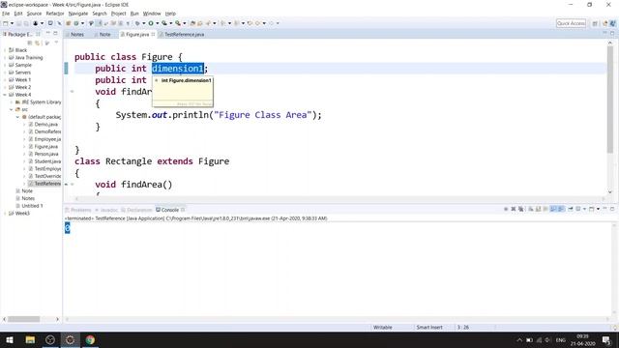Click the Windows Start button
Viewport: 619px width, 348px height.
tap(10, 339)
